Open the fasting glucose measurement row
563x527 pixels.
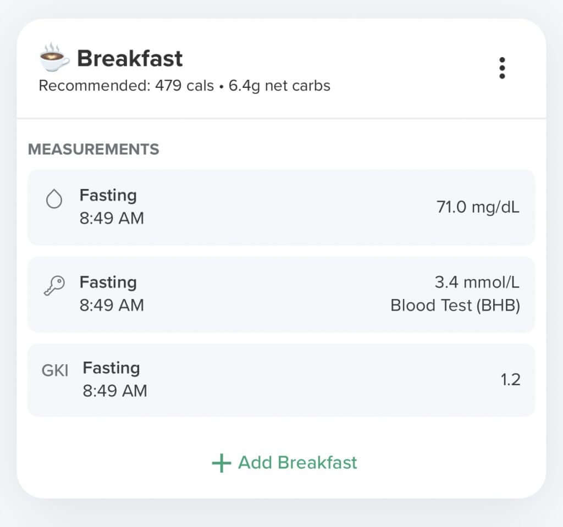281,207
